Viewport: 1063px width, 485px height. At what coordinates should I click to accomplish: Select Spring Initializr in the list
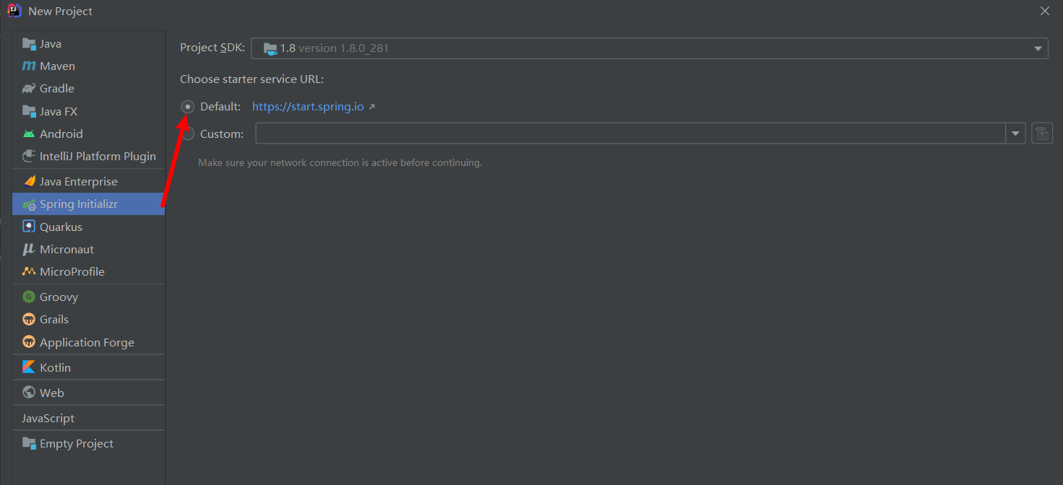pyautogui.click(x=88, y=204)
